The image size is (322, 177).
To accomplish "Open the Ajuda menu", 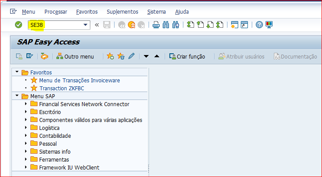I will 182,12.
